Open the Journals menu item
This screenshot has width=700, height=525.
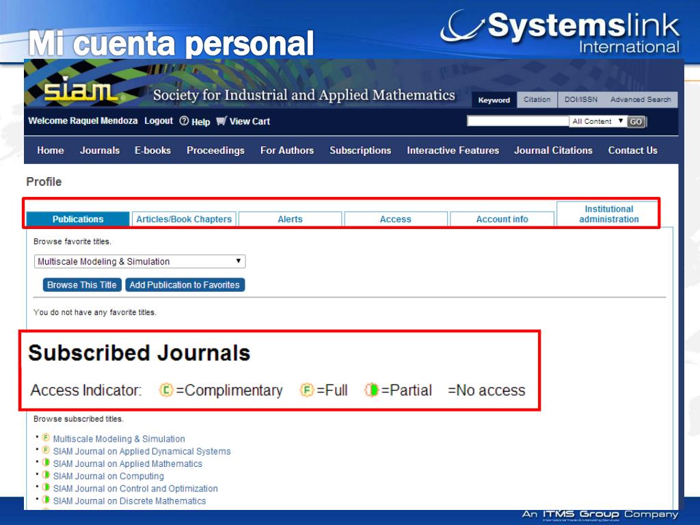click(100, 150)
